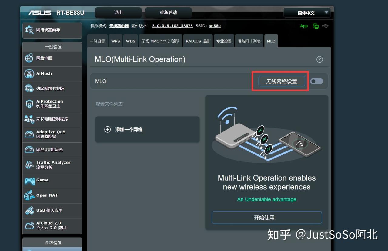The height and width of the screenshot is (251, 388).
Task: Switch to the 一般设置 tab
Action: point(97,41)
